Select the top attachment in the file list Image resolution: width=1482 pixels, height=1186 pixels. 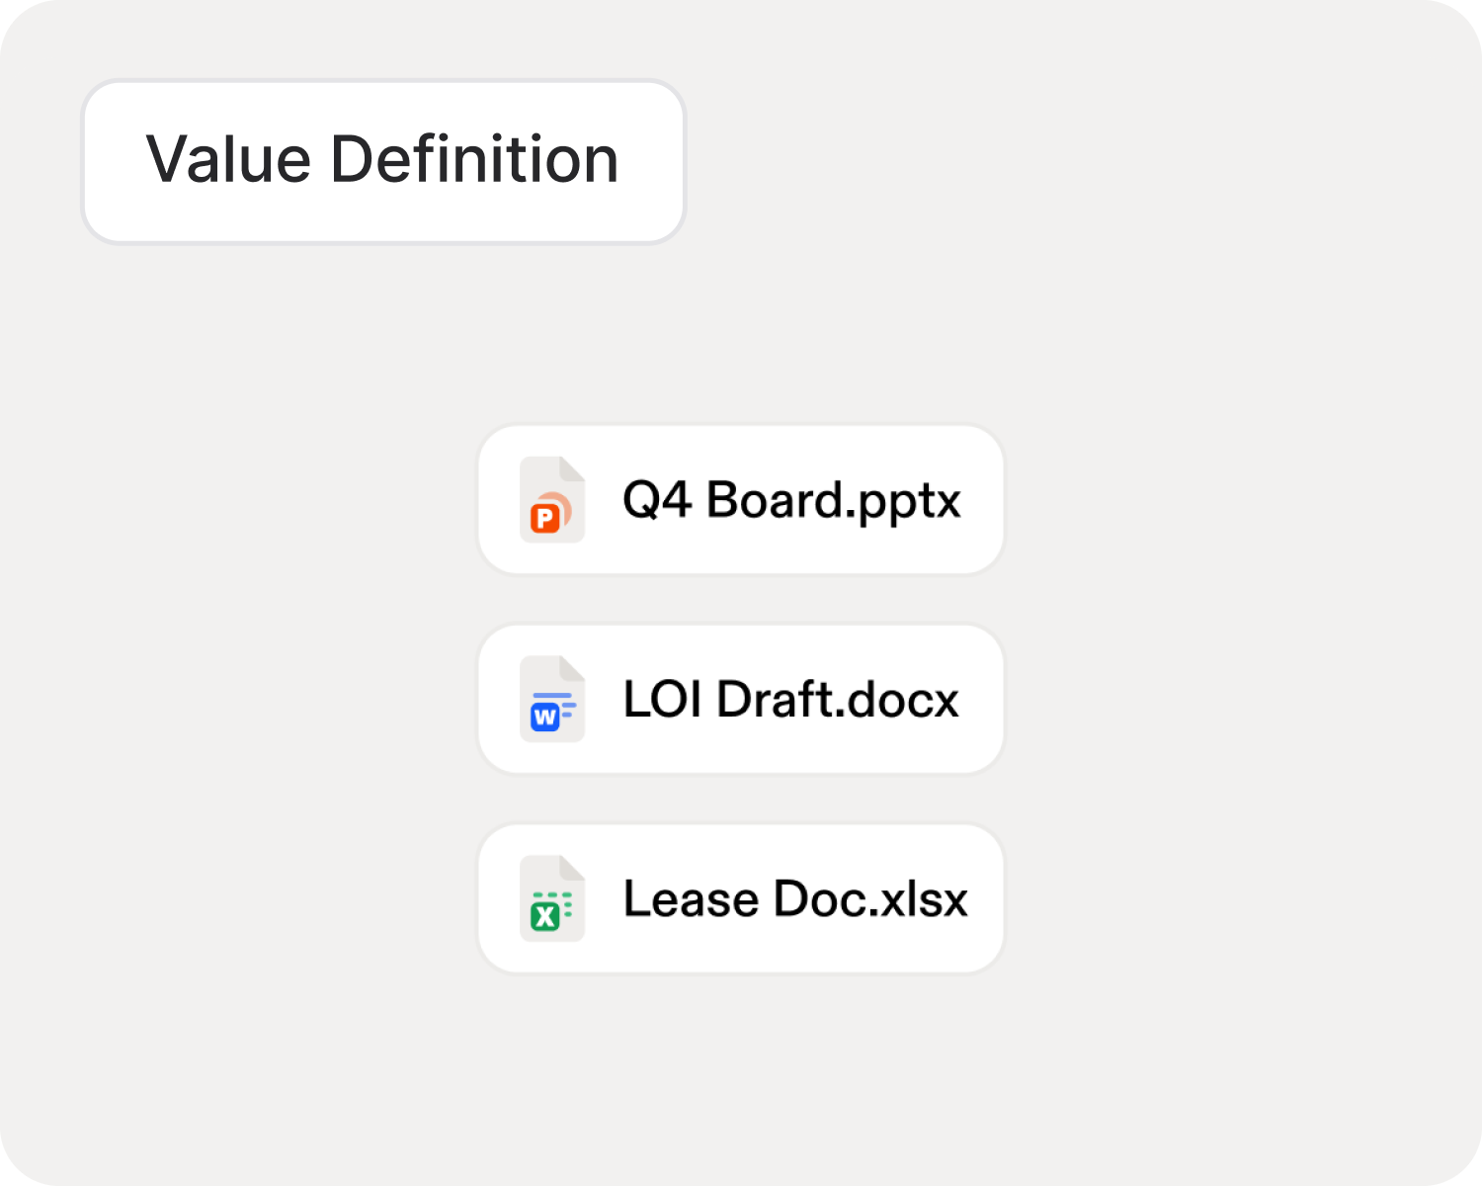[x=741, y=499]
